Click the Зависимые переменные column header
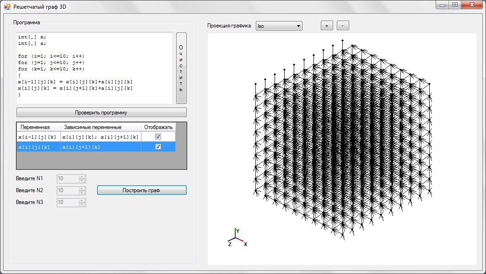Viewport: 486px width, 274px height. click(x=92, y=127)
